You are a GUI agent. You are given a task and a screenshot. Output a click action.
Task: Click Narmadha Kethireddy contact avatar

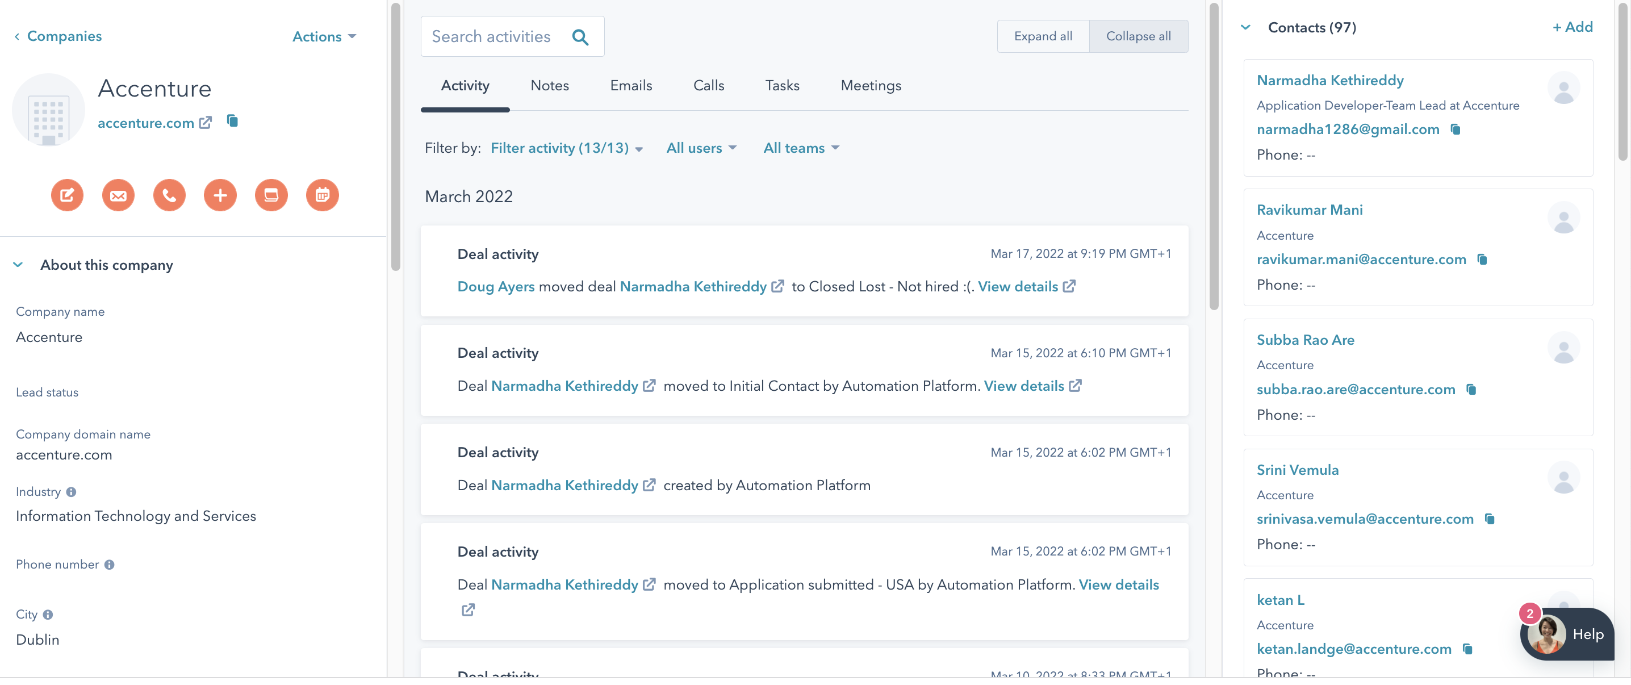point(1563,88)
